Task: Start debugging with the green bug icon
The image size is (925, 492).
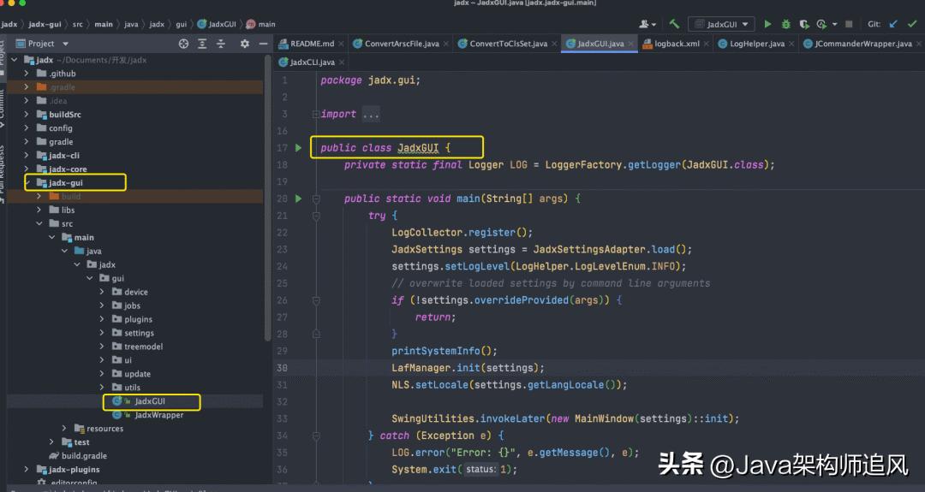Action: (785, 24)
